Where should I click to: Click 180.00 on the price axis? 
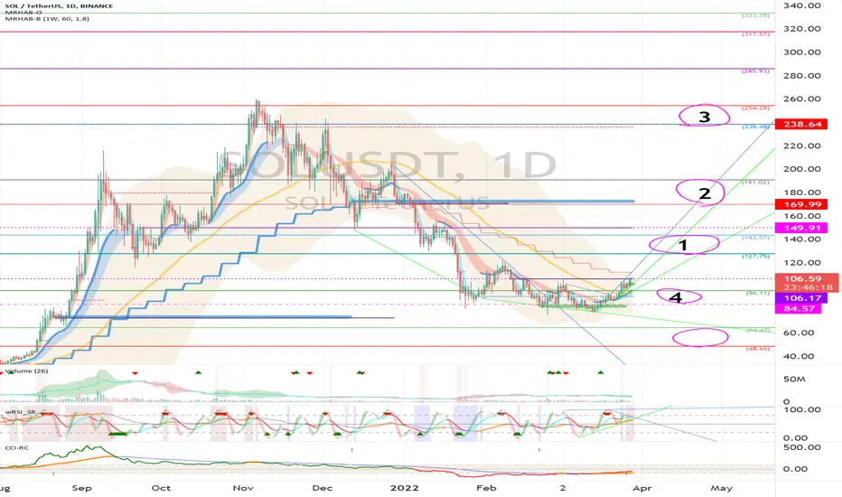(802, 192)
